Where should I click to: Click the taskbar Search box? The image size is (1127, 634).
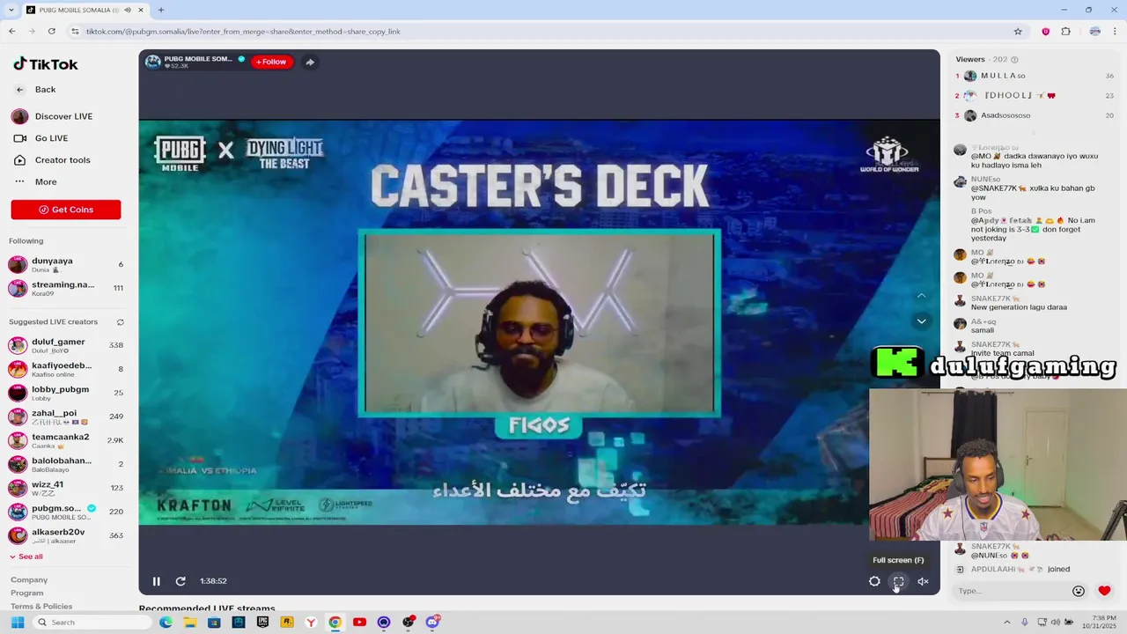91,623
